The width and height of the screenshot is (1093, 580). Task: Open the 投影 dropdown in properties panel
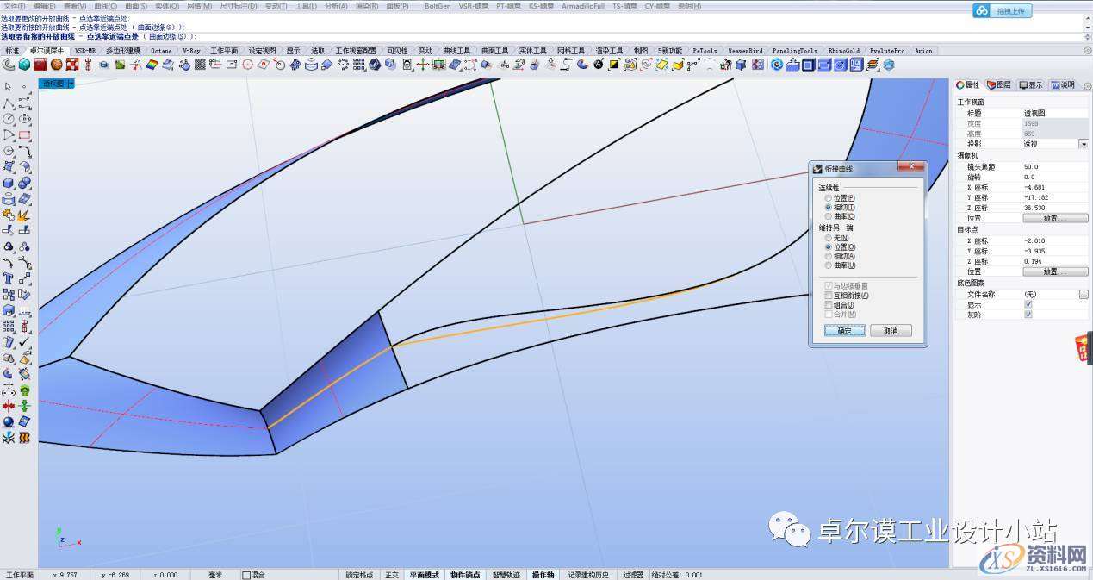1083,144
